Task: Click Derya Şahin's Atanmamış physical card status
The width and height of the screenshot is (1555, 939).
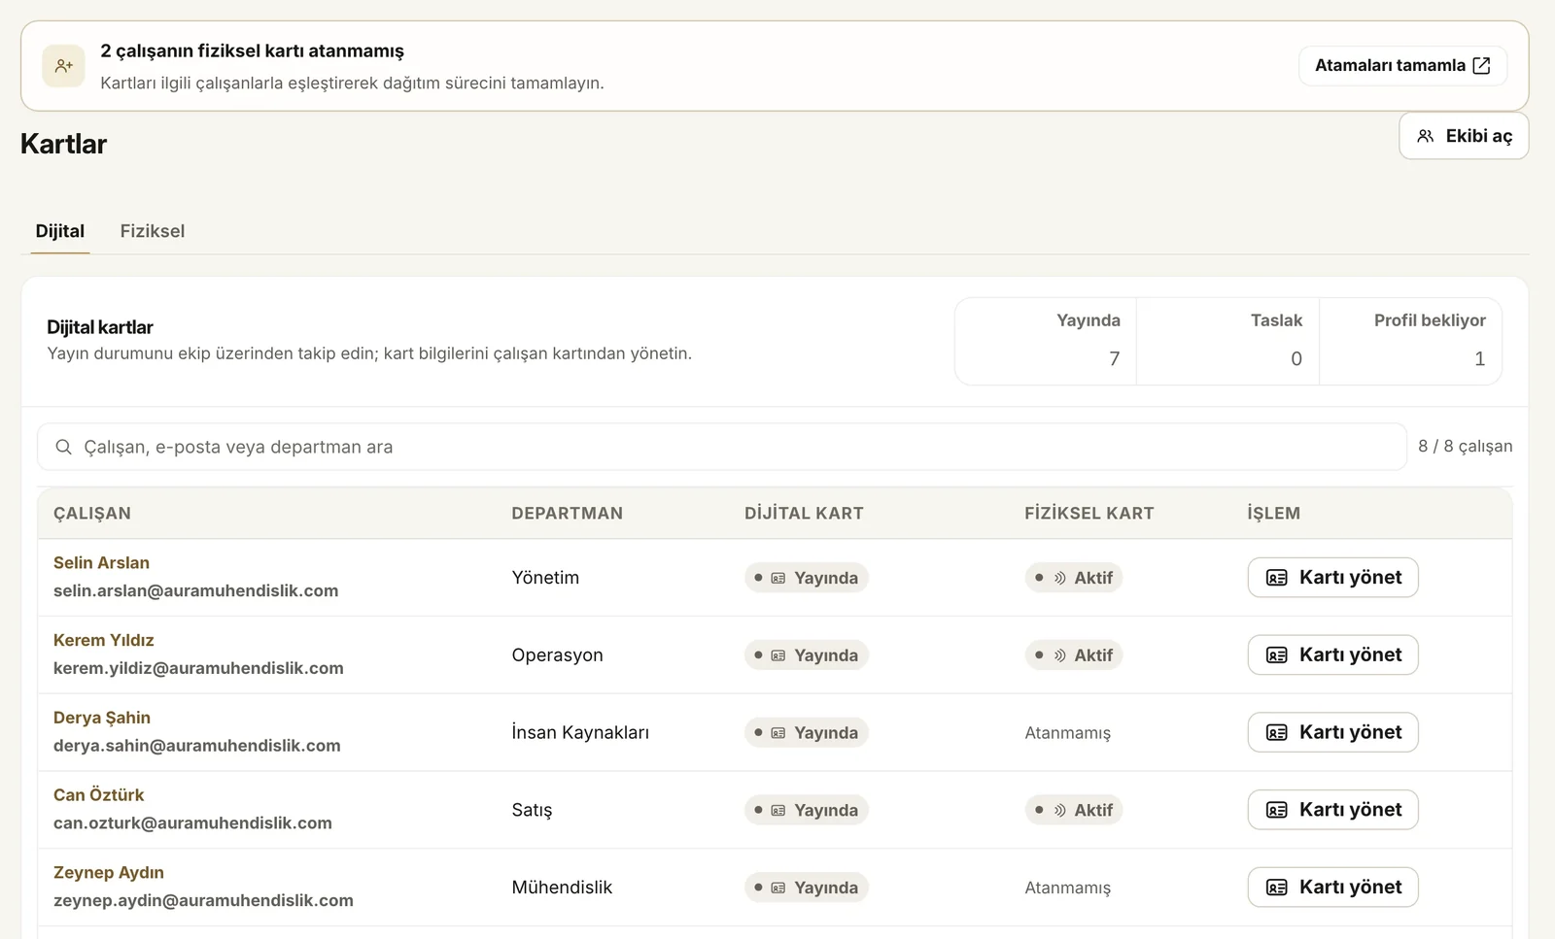Action: tap(1067, 733)
